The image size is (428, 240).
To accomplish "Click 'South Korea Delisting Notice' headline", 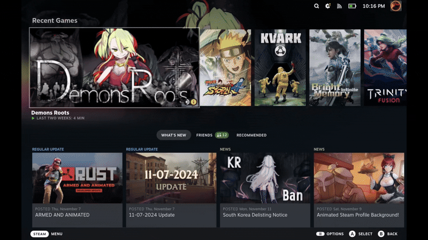I will click(x=255, y=215).
